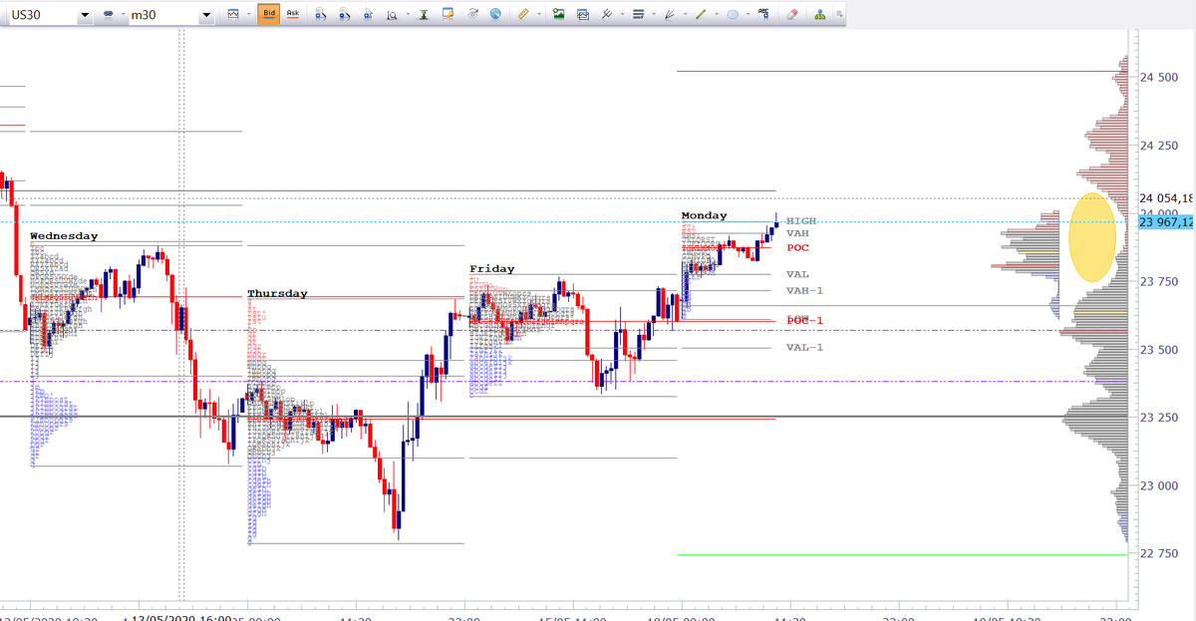Click the 22 750 price axis label

click(x=1158, y=554)
